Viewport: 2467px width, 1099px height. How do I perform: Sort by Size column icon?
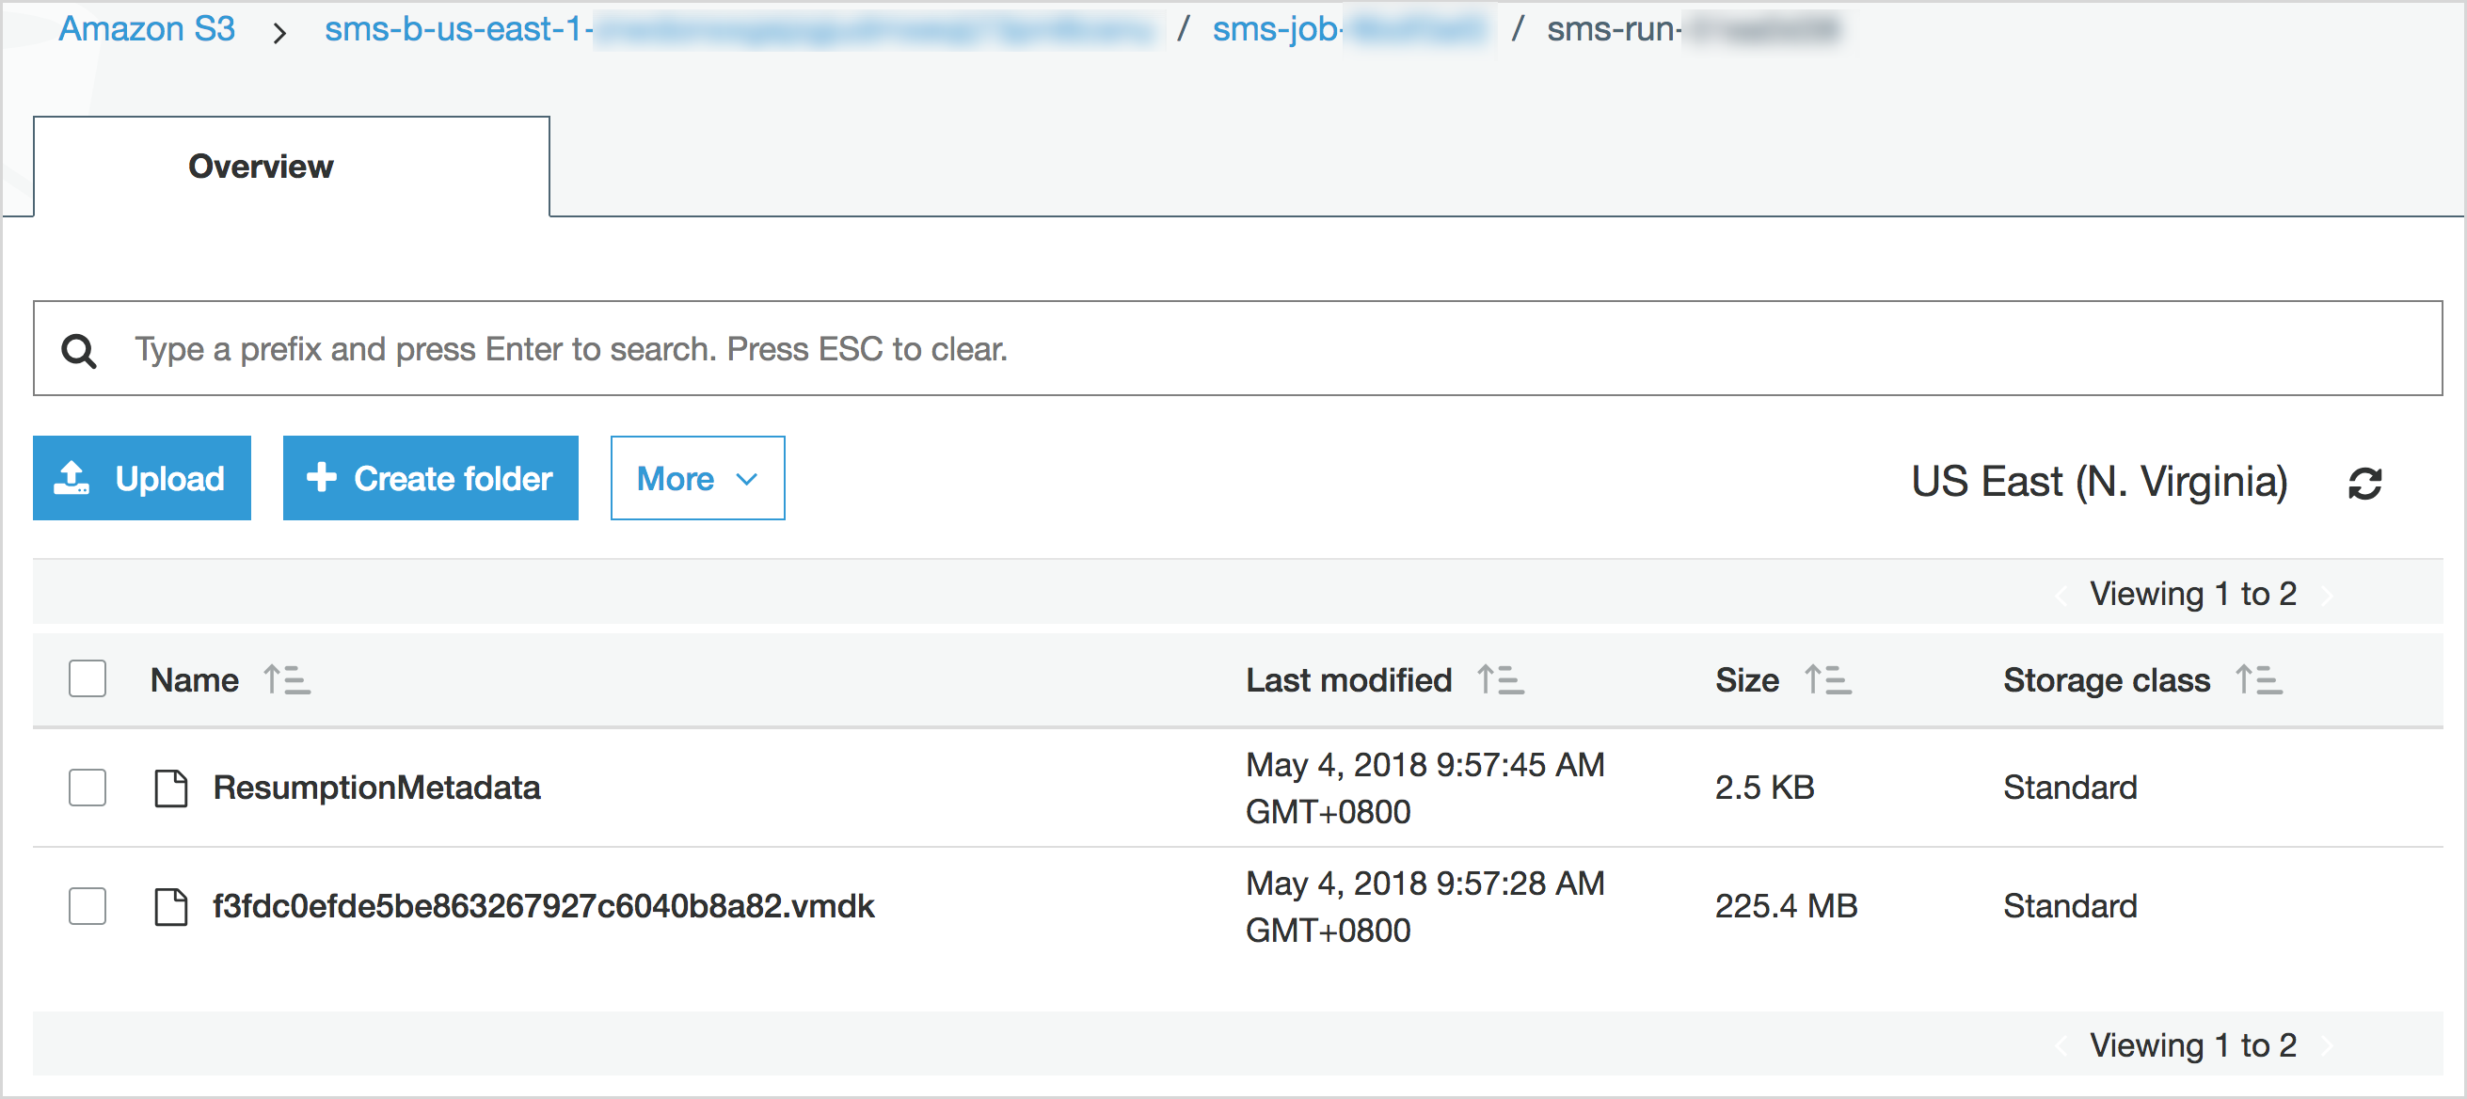pyautogui.click(x=1827, y=679)
